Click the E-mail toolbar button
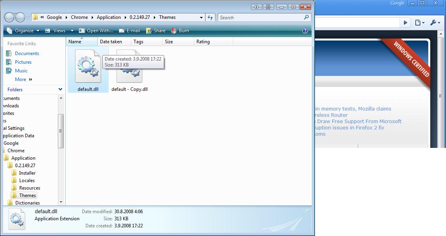446x236 pixels. point(130,31)
